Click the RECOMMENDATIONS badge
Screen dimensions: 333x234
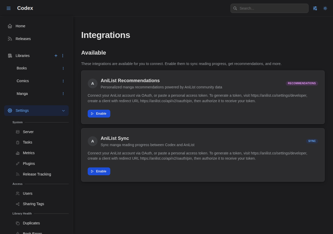click(x=302, y=83)
